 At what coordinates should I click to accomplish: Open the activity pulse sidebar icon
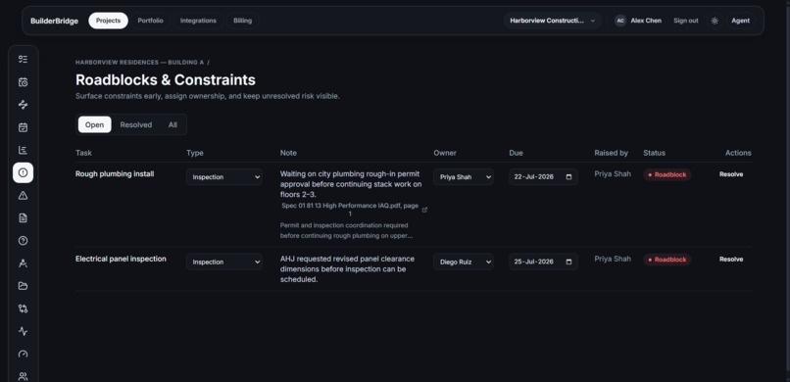(x=23, y=331)
